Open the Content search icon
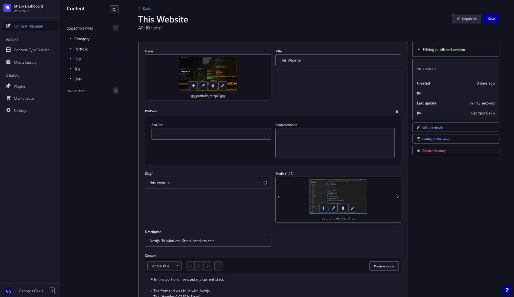Viewport: 514px width, 297px height. pos(114,10)
